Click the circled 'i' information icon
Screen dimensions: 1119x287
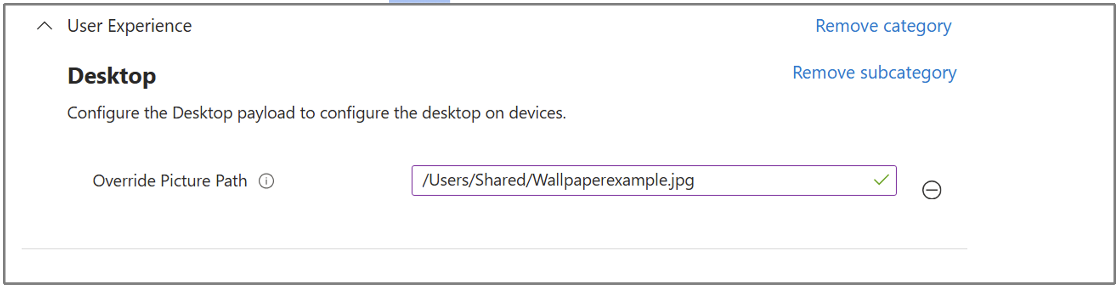(x=266, y=181)
